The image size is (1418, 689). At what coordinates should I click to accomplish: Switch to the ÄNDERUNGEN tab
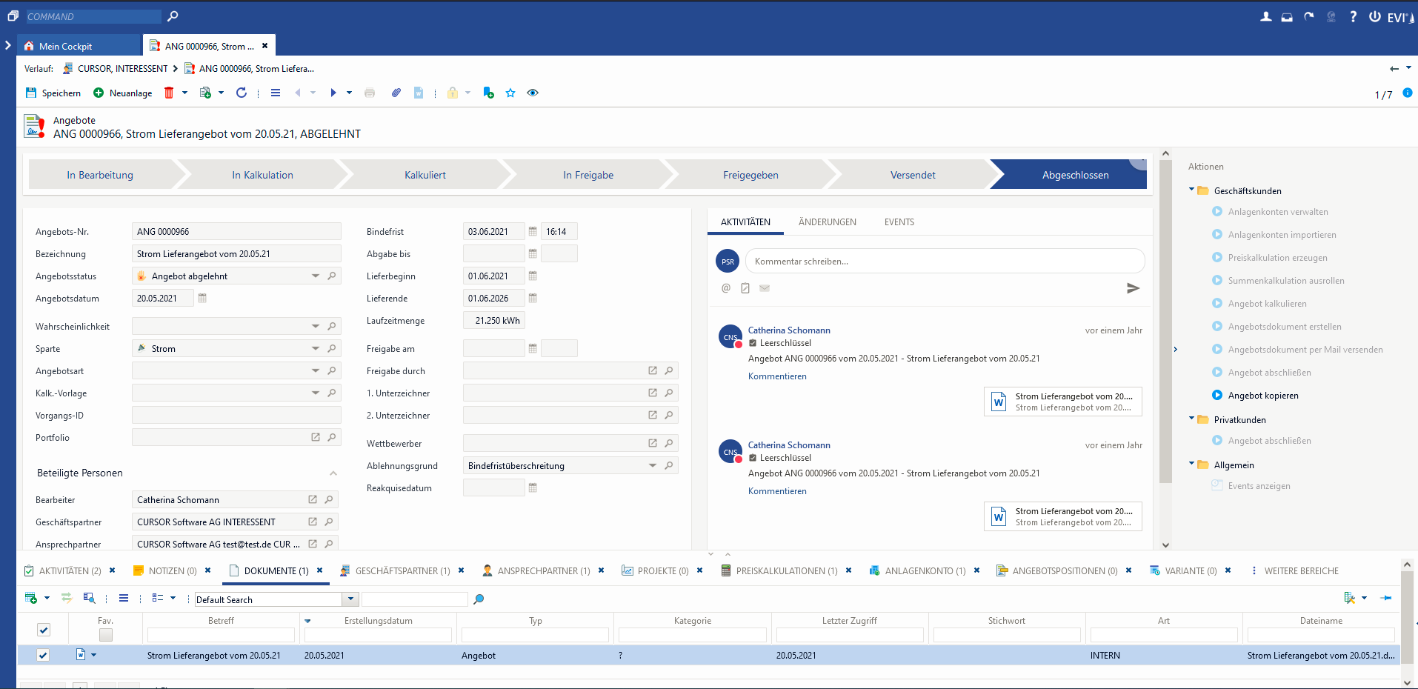point(827,222)
